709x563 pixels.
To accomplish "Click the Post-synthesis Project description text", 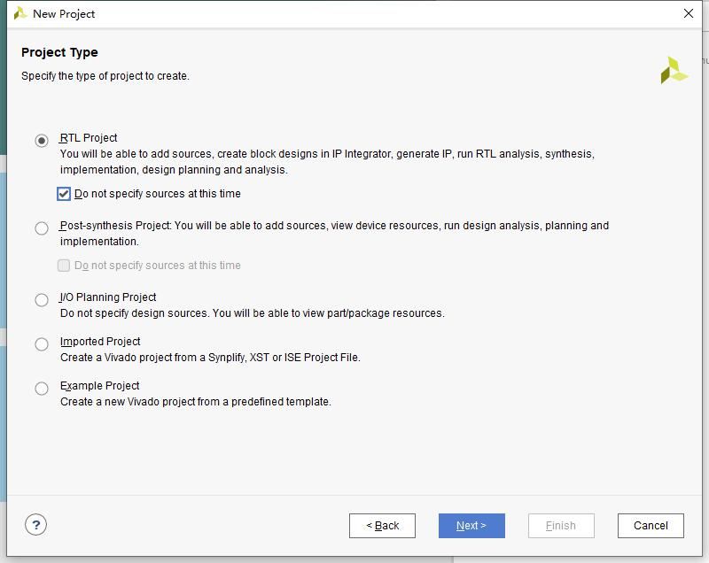I will click(x=334, y=234).
